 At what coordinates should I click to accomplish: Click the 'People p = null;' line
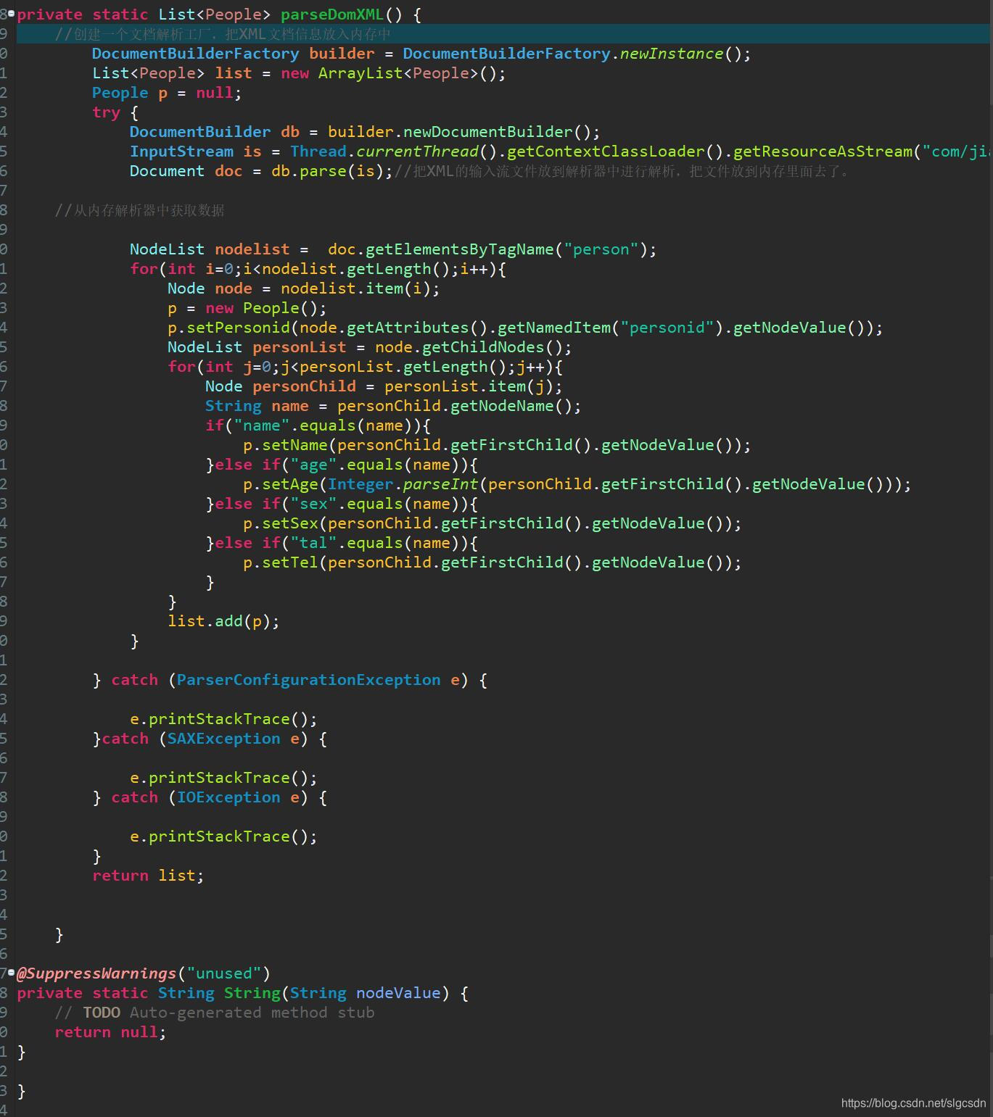[x=167, y=93]
